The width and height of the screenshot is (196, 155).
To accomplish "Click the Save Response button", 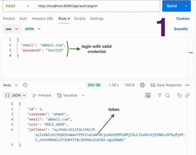I will pos(166,85).
